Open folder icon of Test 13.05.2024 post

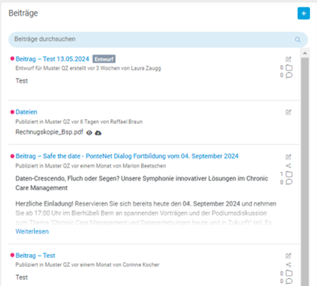tap(289, 68)
